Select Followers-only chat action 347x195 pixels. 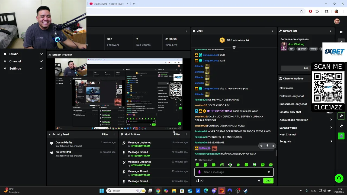(x=292, y=96)
